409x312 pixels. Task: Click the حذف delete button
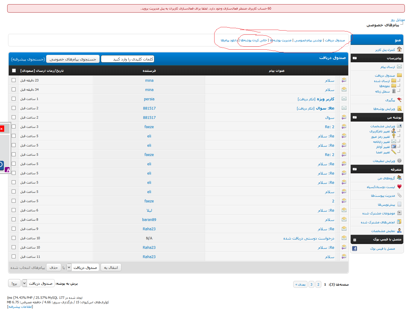pyautogui.click(x=54, y=267)
